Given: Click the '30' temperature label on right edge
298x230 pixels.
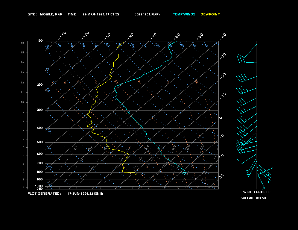Looking at the screenshot, I should pyautogui.click(x=222, y=176).
